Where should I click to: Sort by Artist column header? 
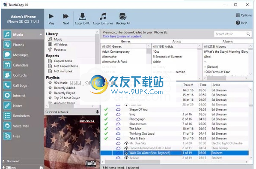tap(216, 85)
